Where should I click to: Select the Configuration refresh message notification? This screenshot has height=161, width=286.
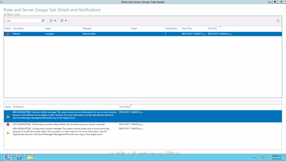[x=61, y=131]
